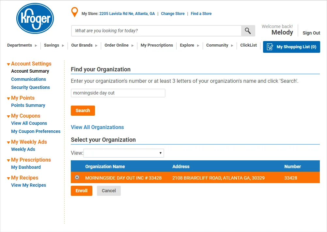Open Points Summary
327x232 pixels.
[28, 105]
